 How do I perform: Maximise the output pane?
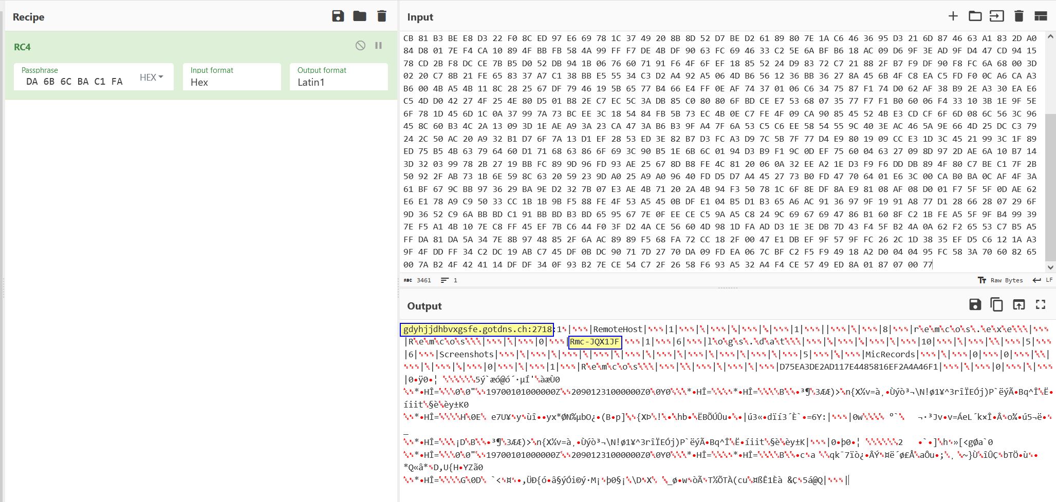pos(1041,304)
